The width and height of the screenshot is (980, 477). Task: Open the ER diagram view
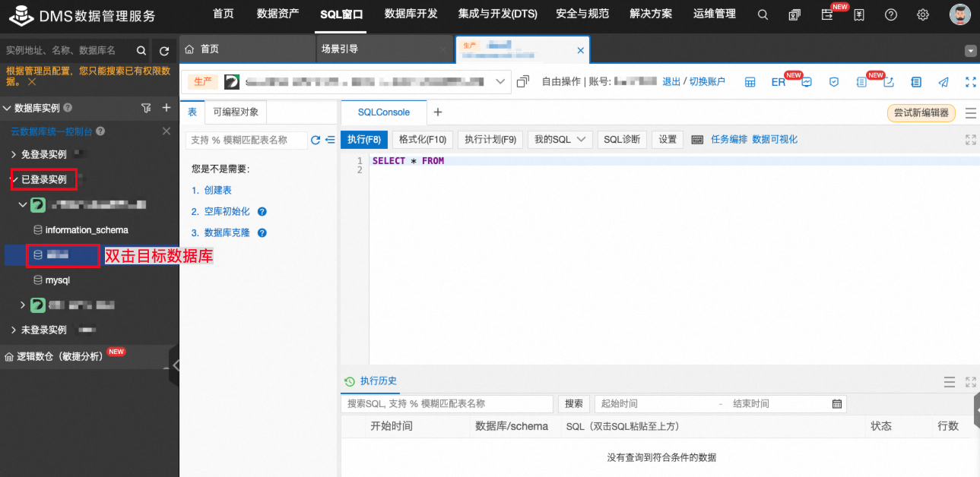pyautogui.click(x=777, y=82)
